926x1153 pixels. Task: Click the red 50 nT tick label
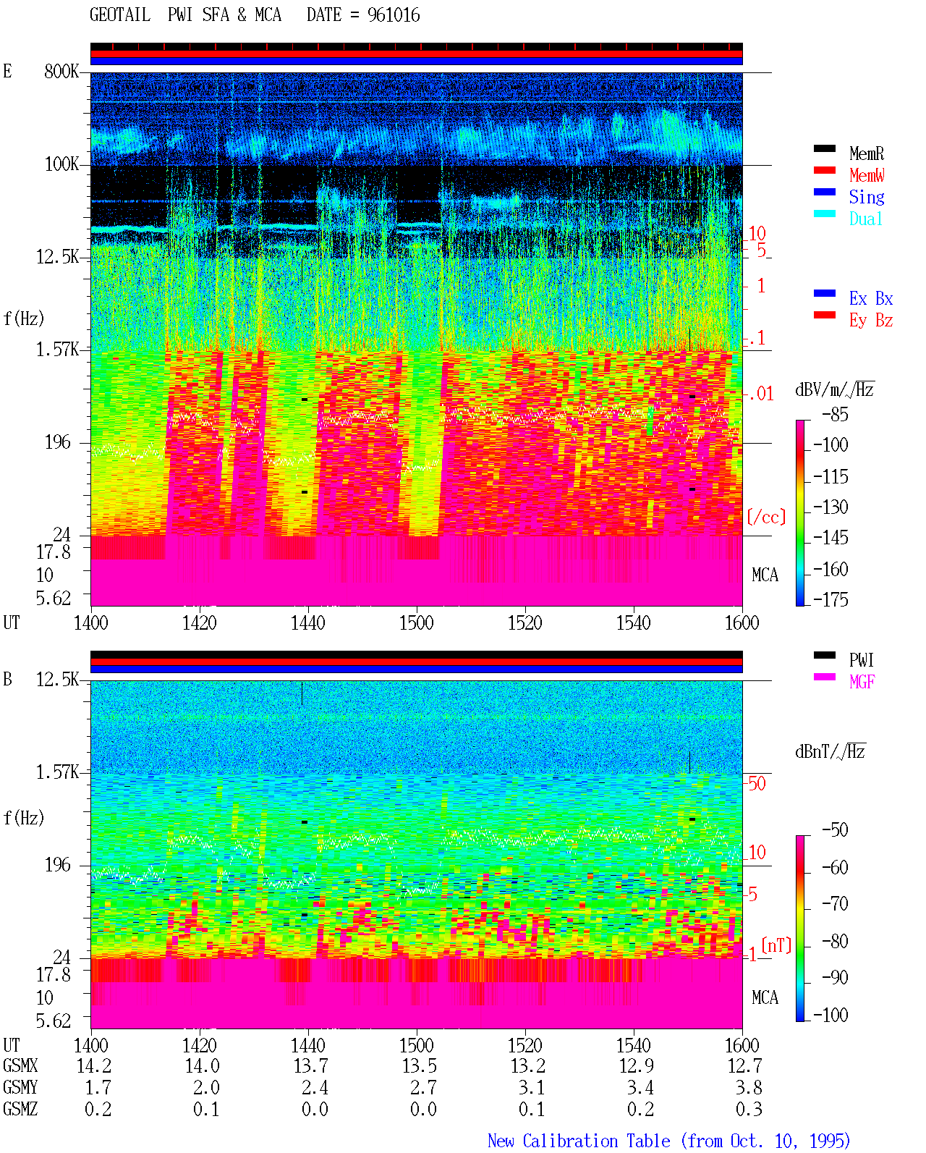pos(757,784)
